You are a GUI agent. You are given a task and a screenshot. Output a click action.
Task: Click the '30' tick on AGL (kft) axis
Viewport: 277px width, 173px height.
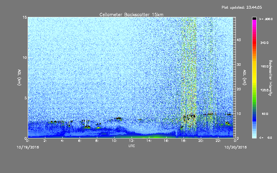239,65
